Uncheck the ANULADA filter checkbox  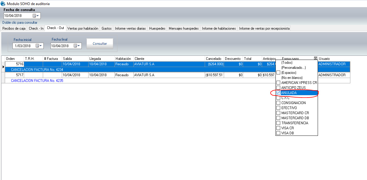point(278,93)
